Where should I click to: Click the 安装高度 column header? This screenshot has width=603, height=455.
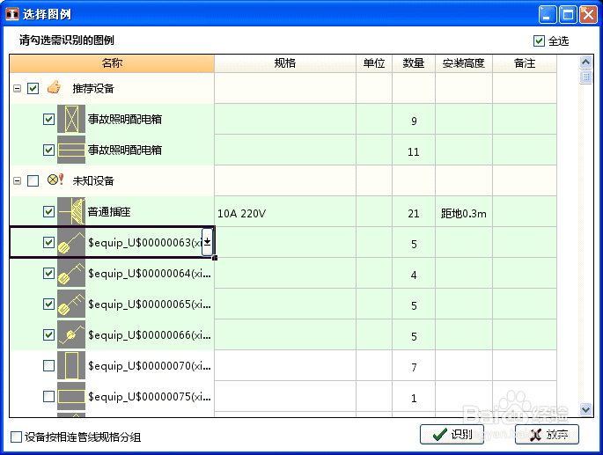[463, 63]
